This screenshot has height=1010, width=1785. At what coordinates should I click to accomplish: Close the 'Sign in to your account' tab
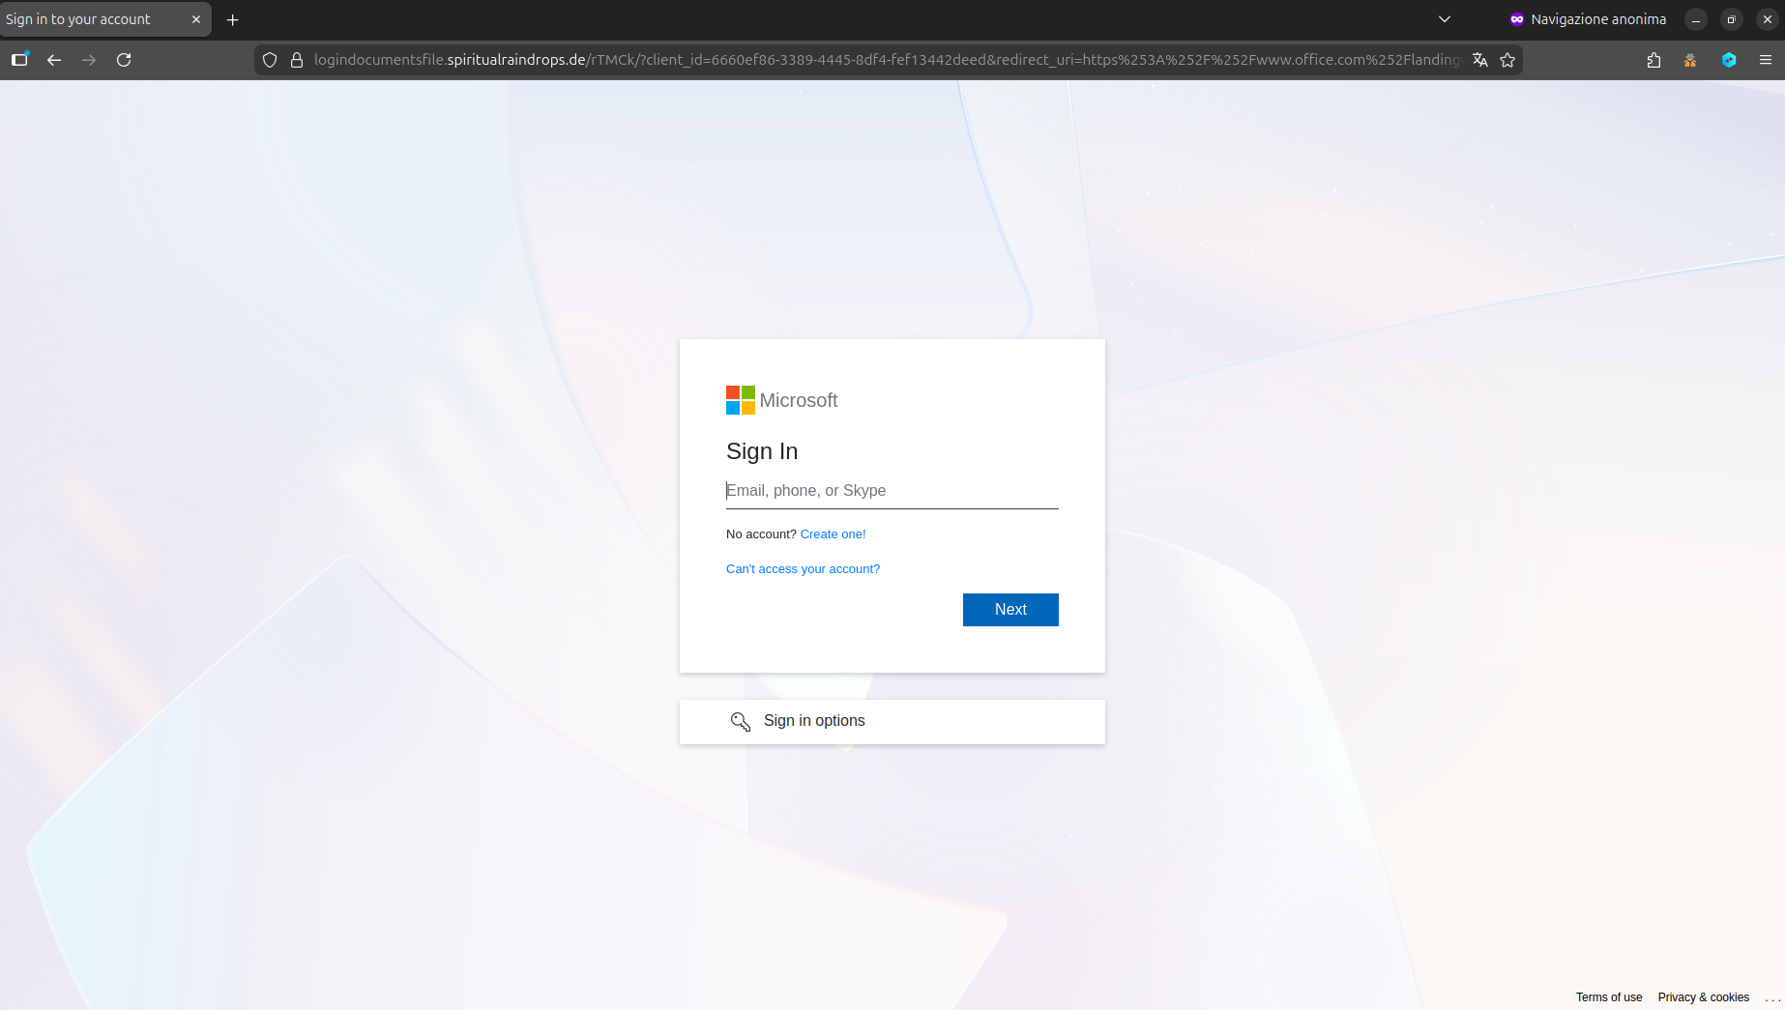(196, 19)
